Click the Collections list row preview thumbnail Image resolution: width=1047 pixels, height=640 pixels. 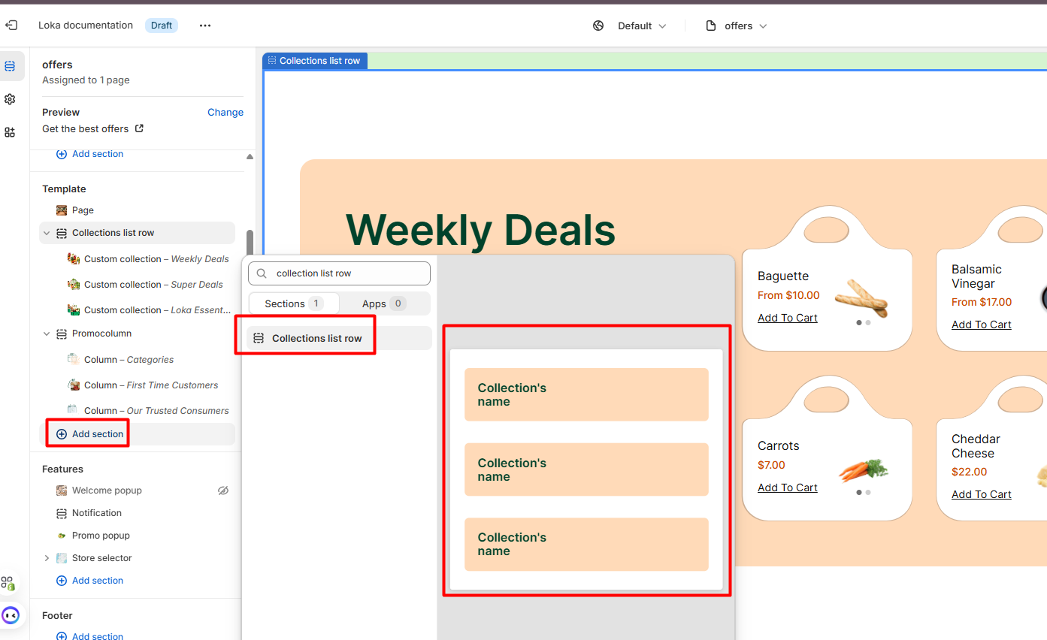[586, 469]
